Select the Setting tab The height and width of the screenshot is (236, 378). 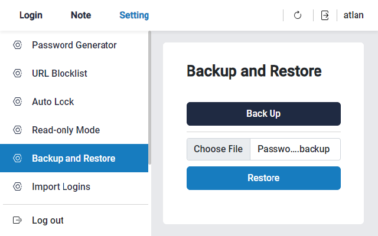pos(134,15)
